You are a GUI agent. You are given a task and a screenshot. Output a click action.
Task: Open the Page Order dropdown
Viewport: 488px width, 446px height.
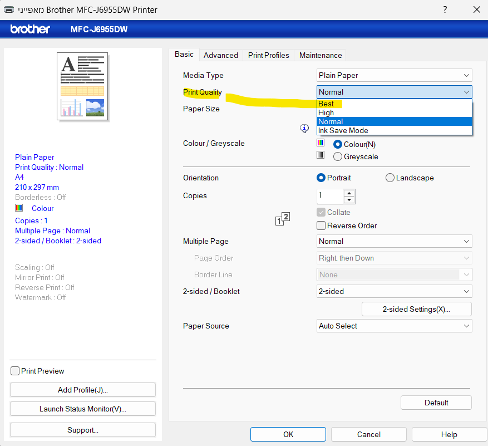point(395,258)
